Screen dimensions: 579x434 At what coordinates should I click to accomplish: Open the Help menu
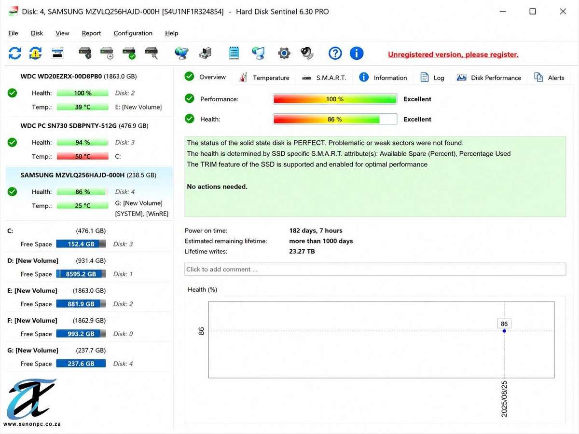click(x=171, y=33)
